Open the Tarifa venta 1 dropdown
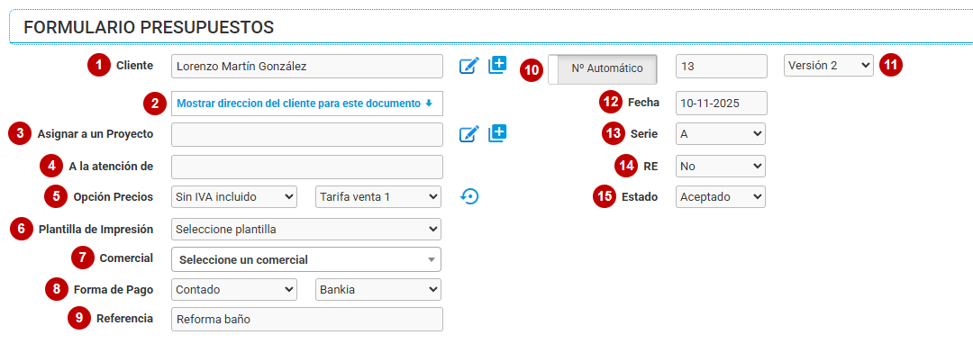The height and width of the screenshot is (344, 973). coord(378,196)
